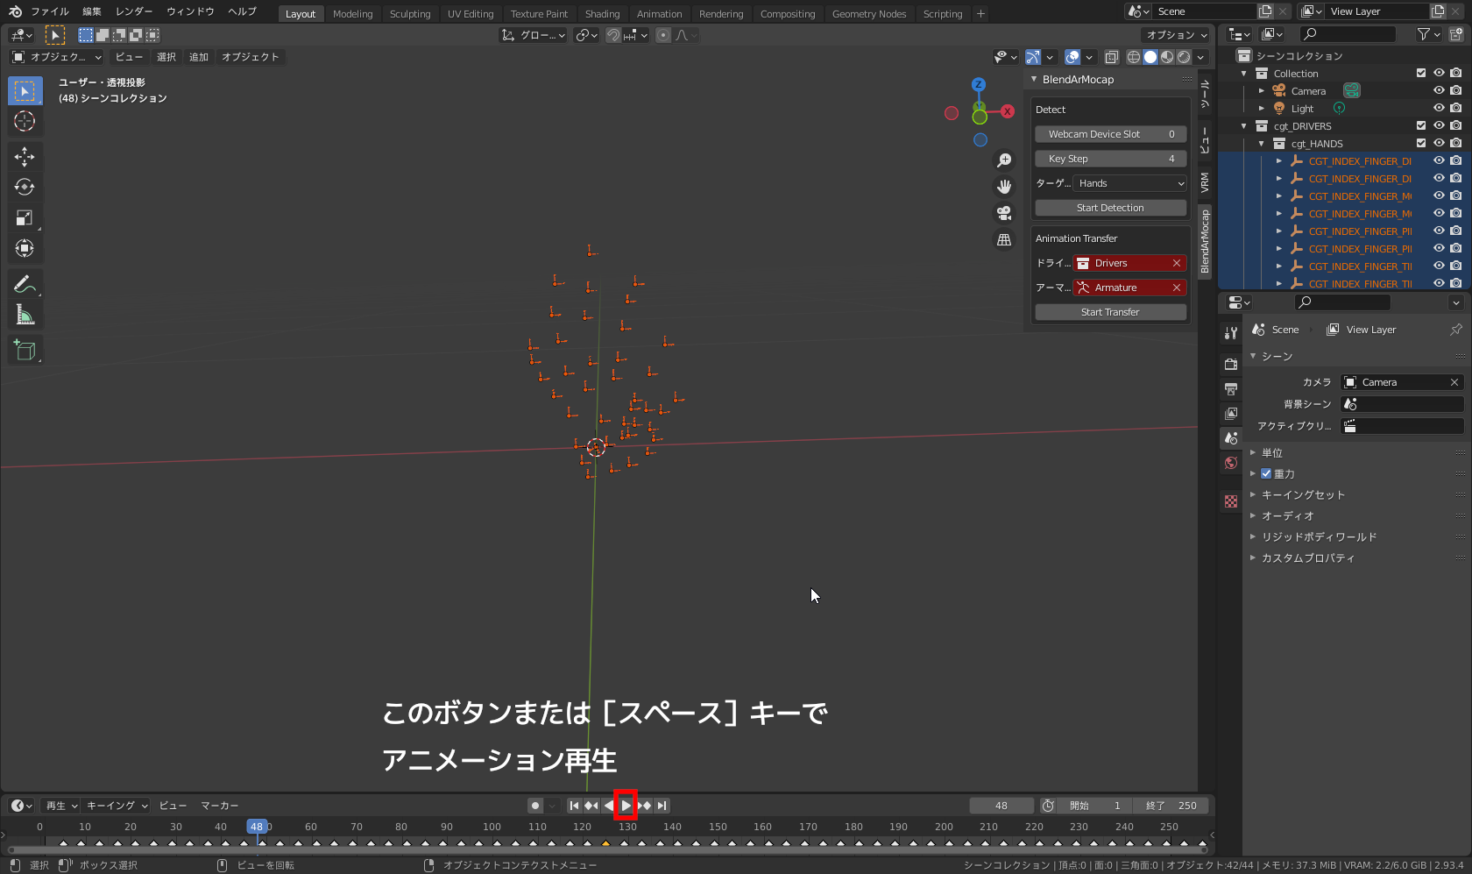Adjust the Key Step value field
The image size is (1472, 874).
(x=1110, y=159)
